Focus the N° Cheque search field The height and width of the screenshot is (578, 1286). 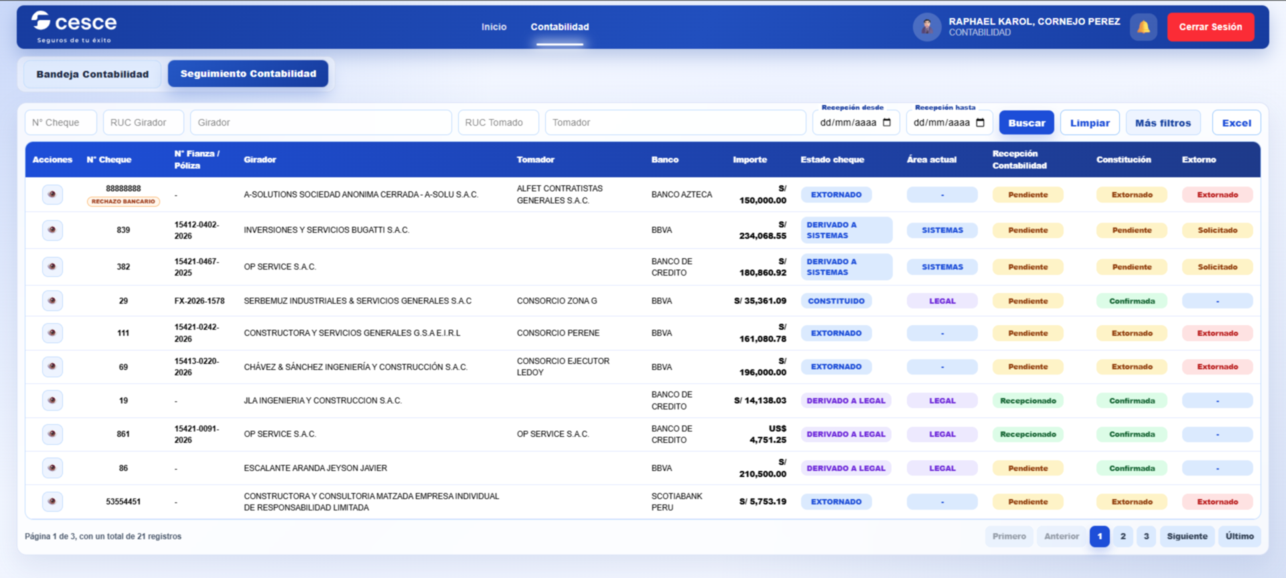(x=61, y=122)
